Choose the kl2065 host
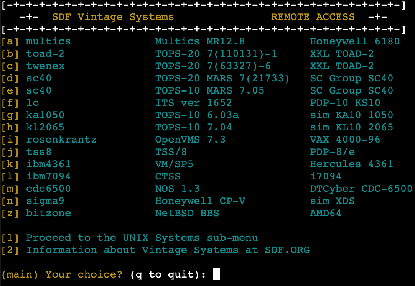This screenshot has width=415, height=286. pos(45,127)
